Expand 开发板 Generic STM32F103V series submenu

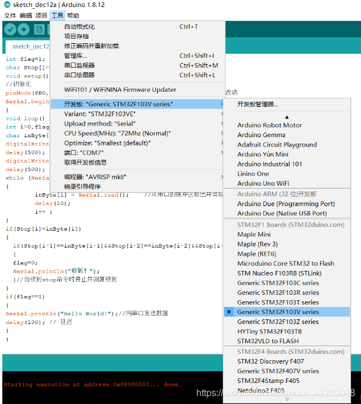[137, 104]
